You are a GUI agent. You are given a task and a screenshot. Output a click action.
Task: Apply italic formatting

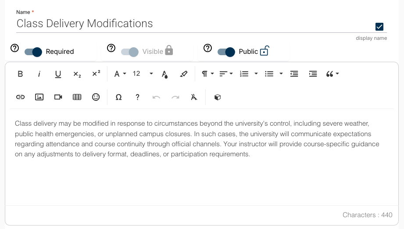click(x=39, y=74)
